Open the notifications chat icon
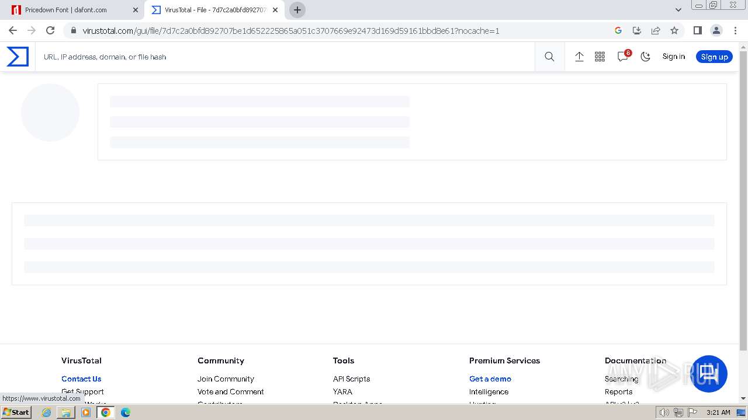 (623, 57)
